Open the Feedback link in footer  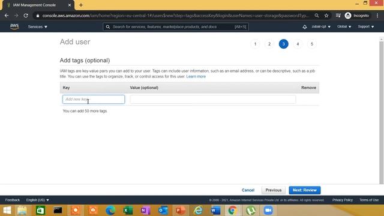pos(12,200)
